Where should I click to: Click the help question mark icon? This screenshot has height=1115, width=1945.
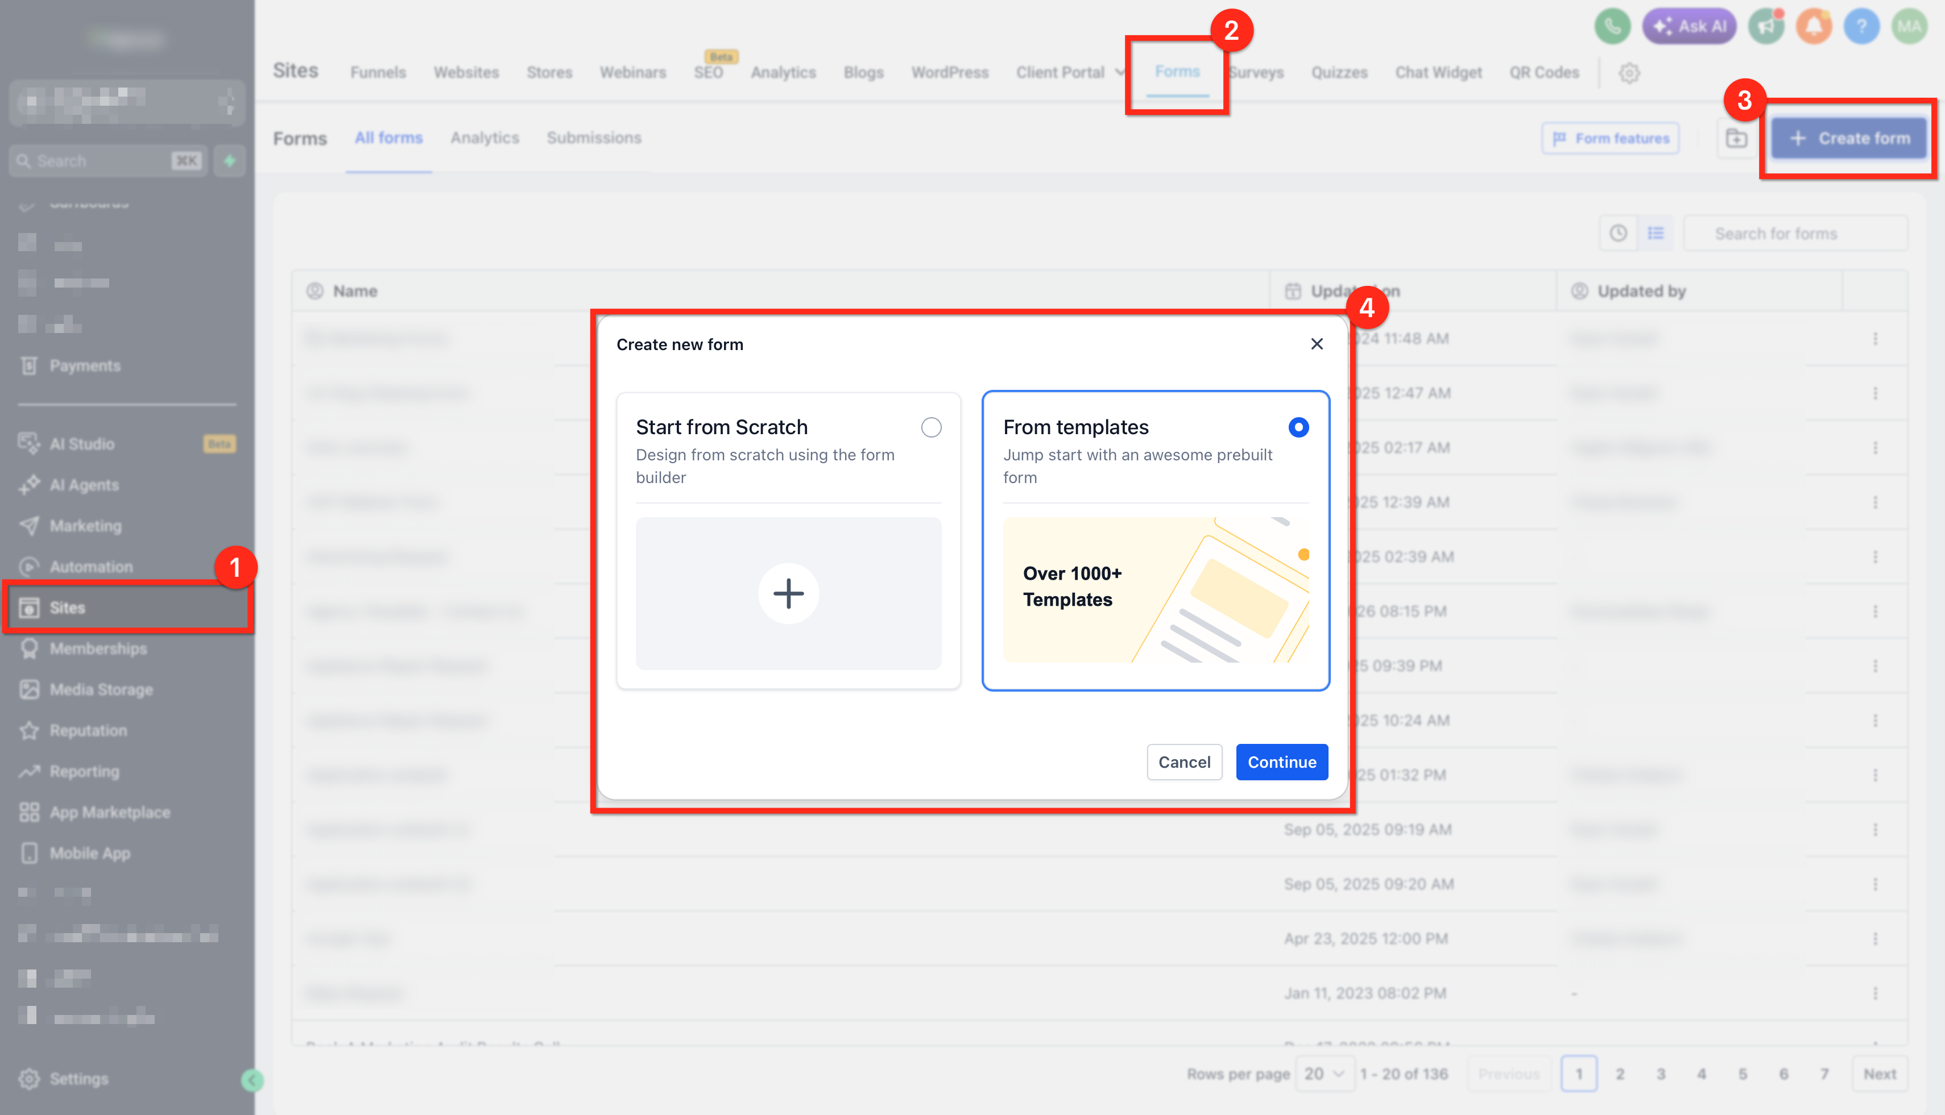[1861, 27]
